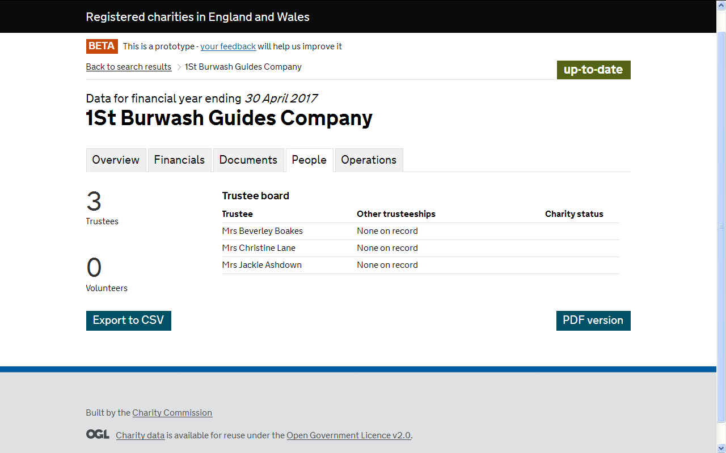
Task: Click the vertical page scrollbar
Action: tap(721, 226)
